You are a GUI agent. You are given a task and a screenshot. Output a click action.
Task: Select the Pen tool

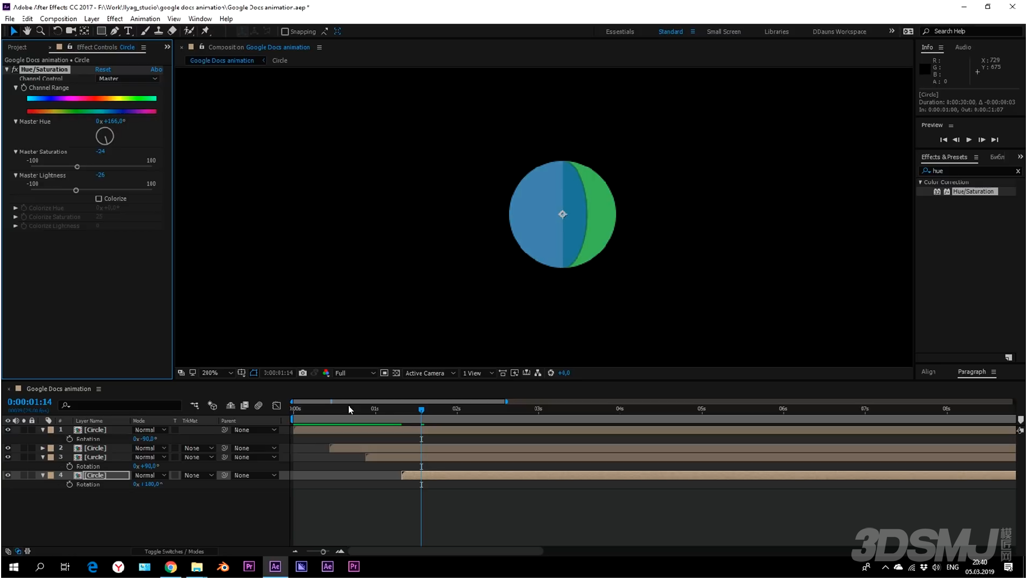point(115,31)
